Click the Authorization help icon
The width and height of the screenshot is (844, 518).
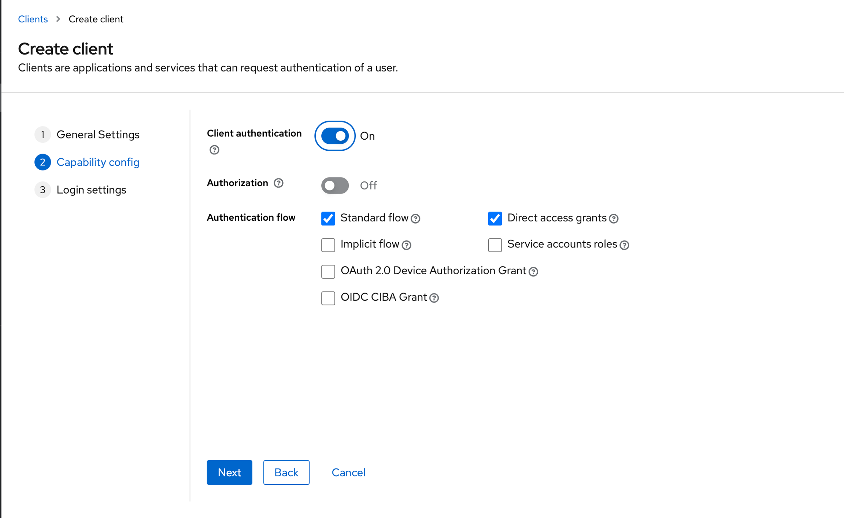(x=279, y=183)
